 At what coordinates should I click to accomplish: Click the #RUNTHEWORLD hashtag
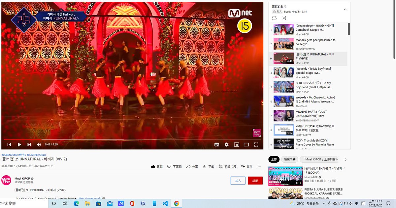coord(36,155)
